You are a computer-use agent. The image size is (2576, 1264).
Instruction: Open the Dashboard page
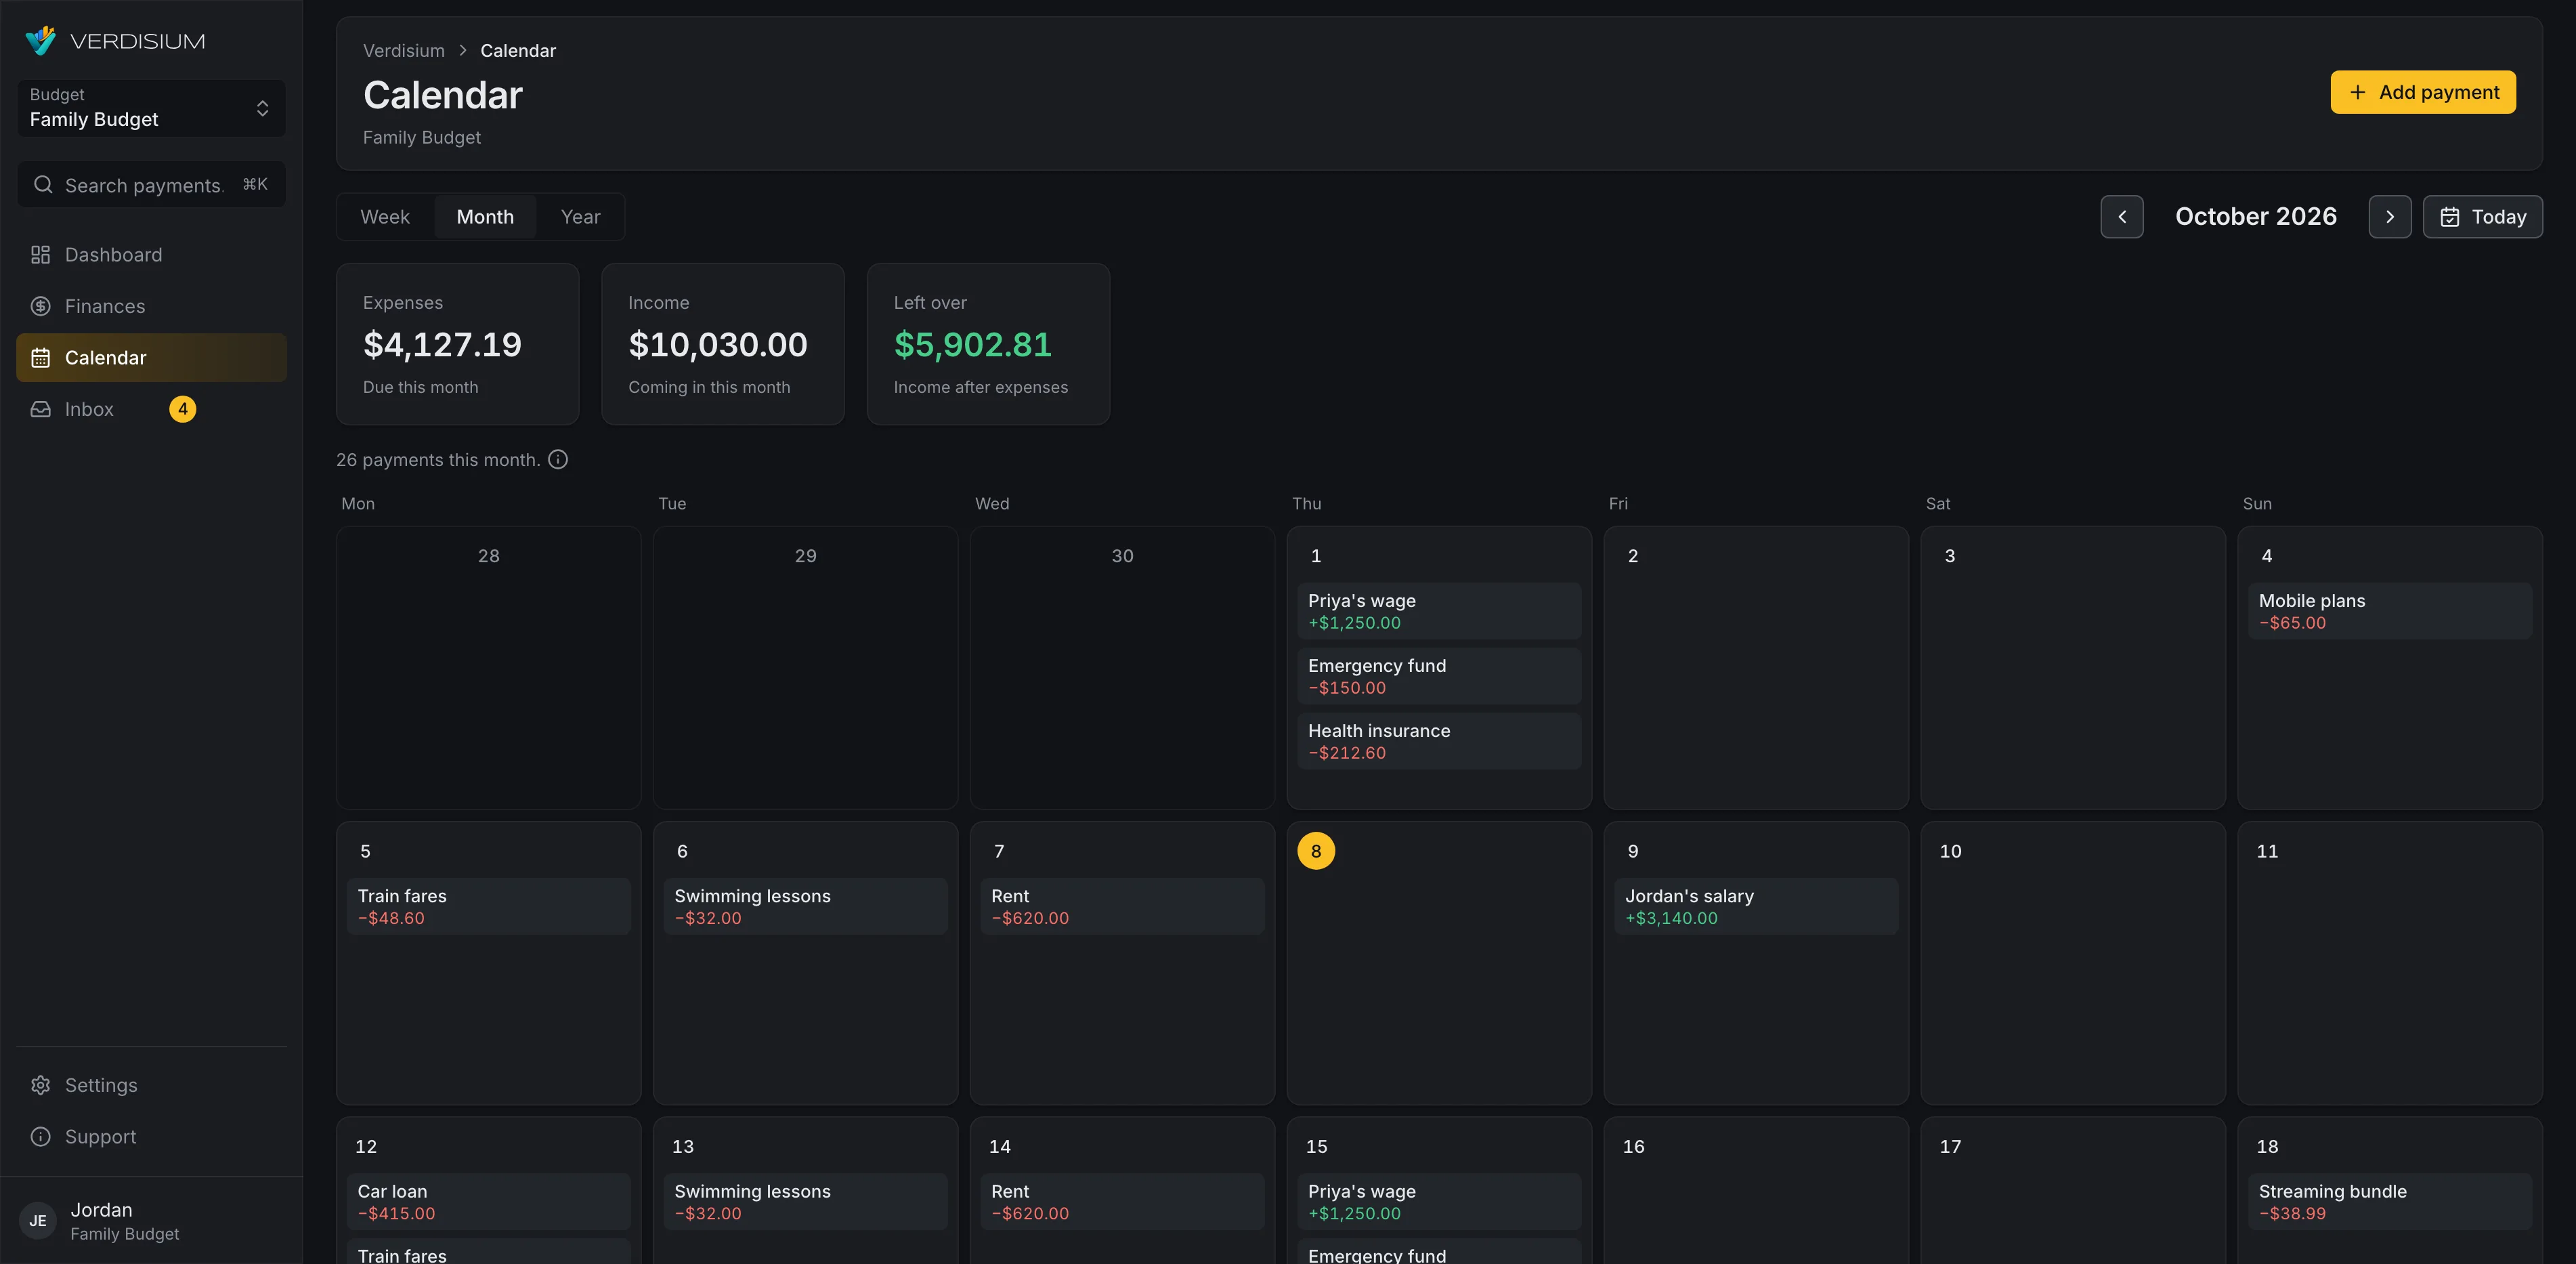[x=151, y=255]
